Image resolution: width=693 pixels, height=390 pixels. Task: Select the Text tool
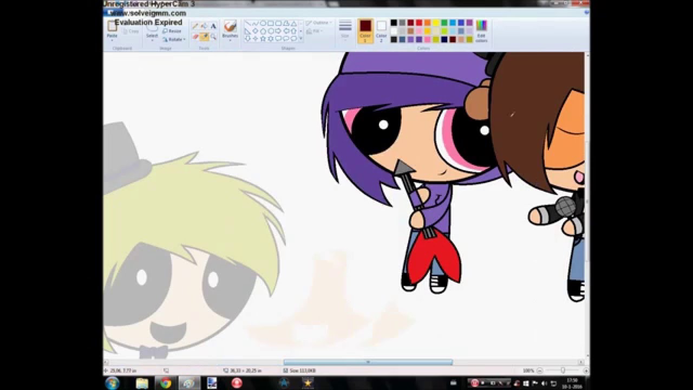[213, 26]
